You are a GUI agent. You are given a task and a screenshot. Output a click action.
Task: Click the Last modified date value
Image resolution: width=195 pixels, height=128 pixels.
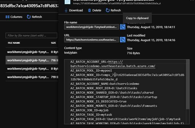click(x=151, y=40)
